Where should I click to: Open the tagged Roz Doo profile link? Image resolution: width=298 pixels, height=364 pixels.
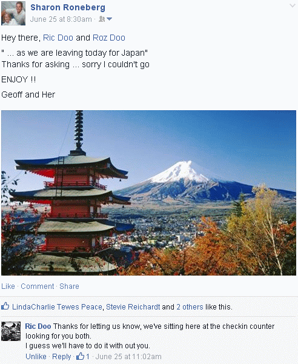pos(109,38)
